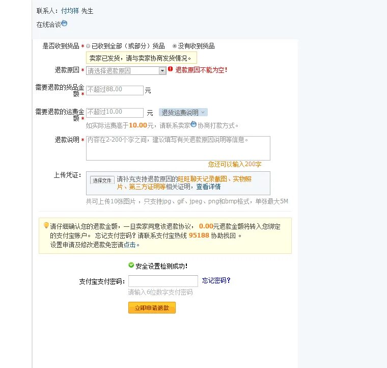Click the 请输入6位数字支付密码 hint text

point(160,292)
